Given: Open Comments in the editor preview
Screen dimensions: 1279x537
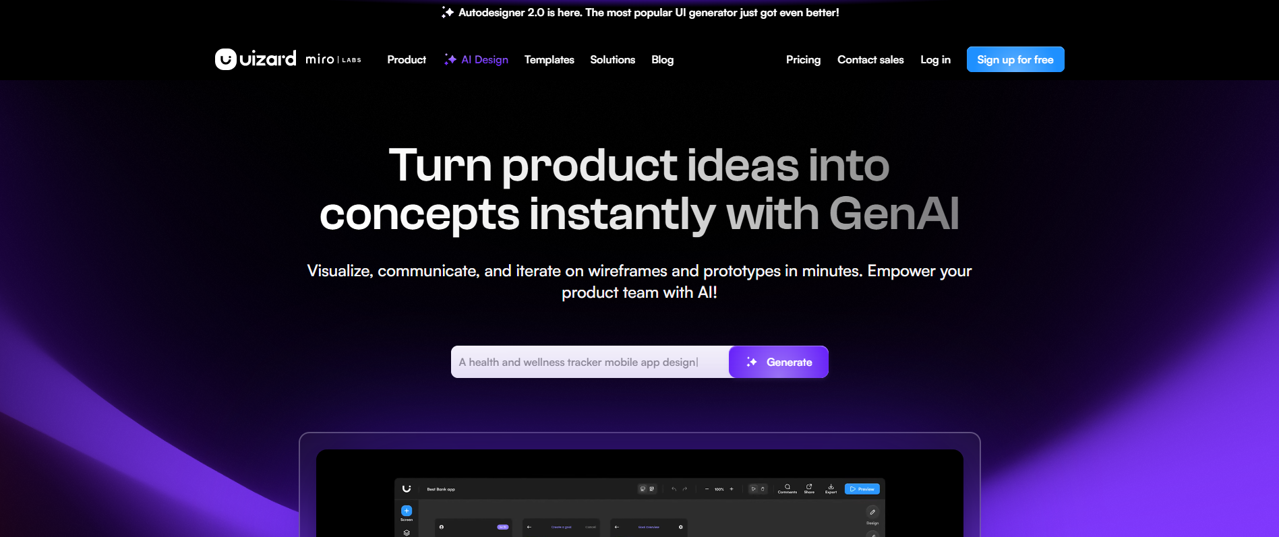Looking at the screenshot, I should (x=787, y=489).
